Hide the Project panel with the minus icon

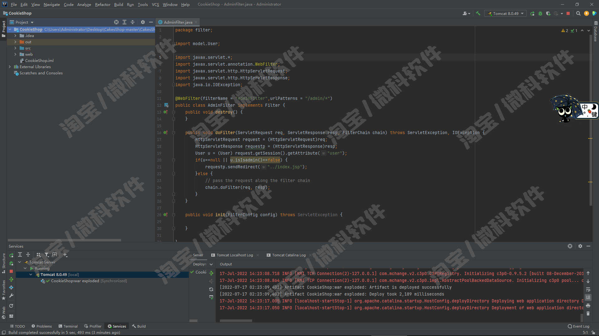click(151, 22)
